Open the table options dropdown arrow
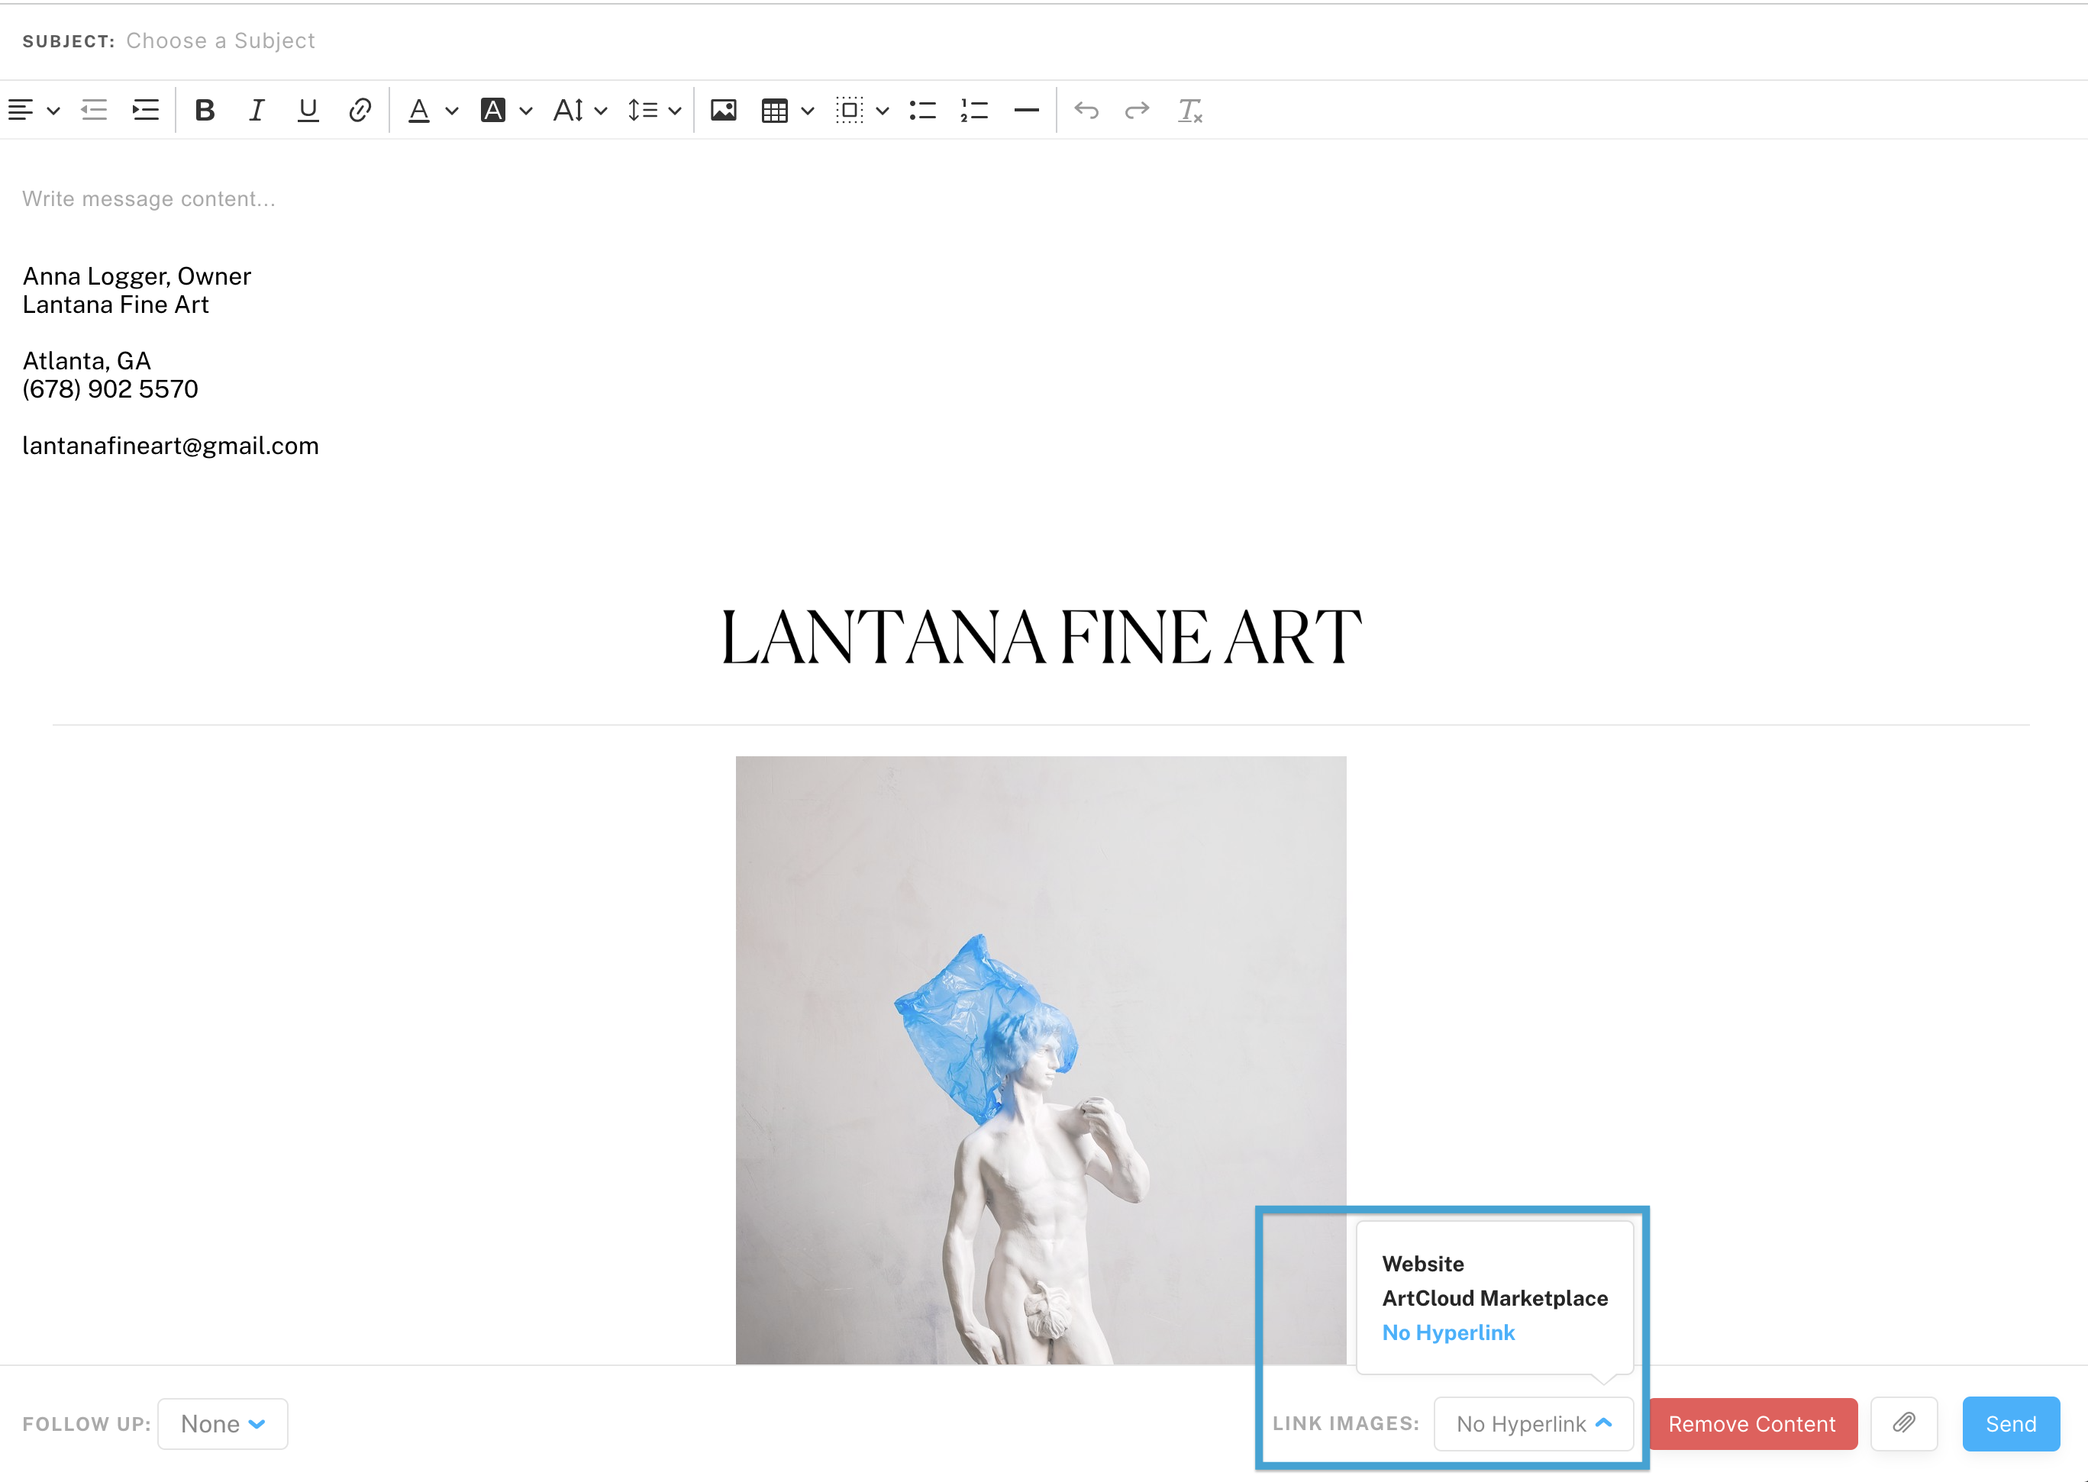Image resolution: width=2088 pixels, height=1482 pixels. pyautogui.click(x=808, y=111)
